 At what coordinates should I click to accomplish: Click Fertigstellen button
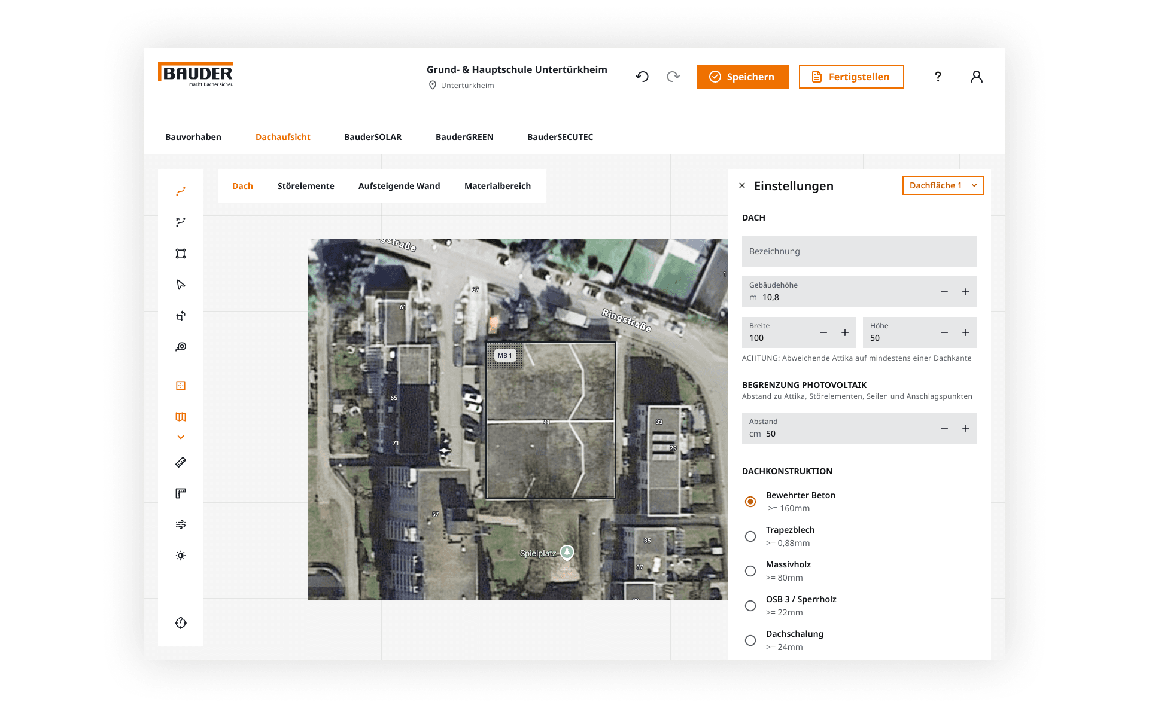click(x=851, y=77)
